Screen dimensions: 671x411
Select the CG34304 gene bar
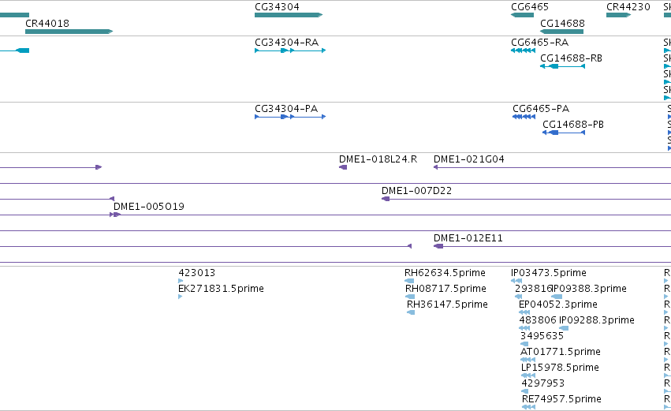click(x=289, y=15)
